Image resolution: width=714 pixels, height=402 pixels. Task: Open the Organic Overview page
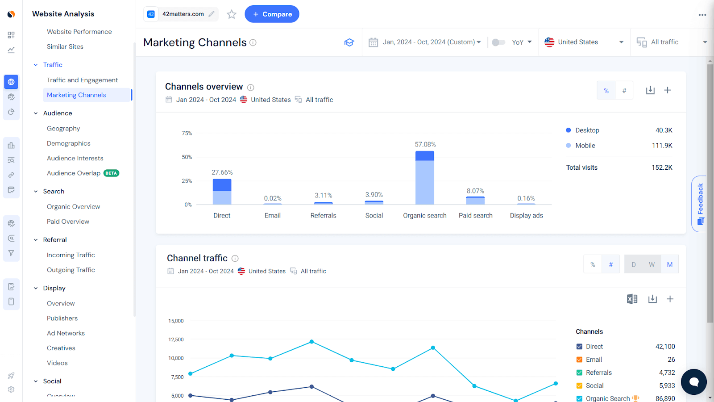(x=73, y=206)
